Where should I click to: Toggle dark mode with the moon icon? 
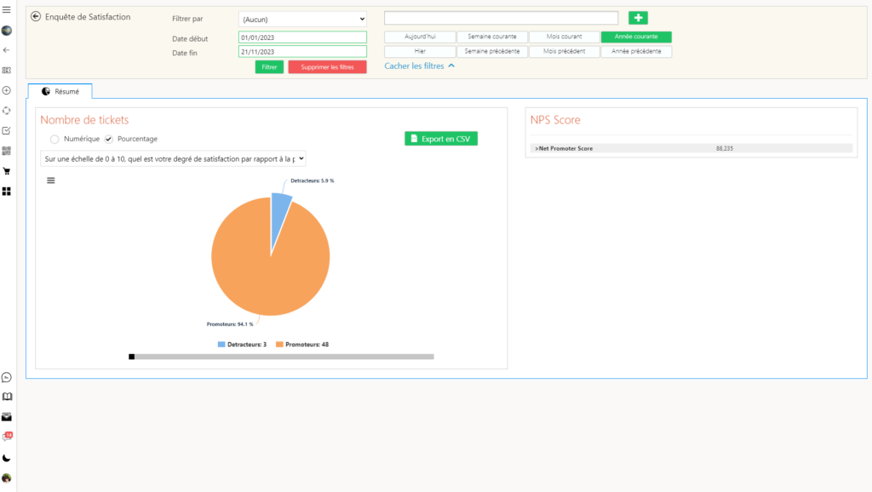click(x=7, y=458)
